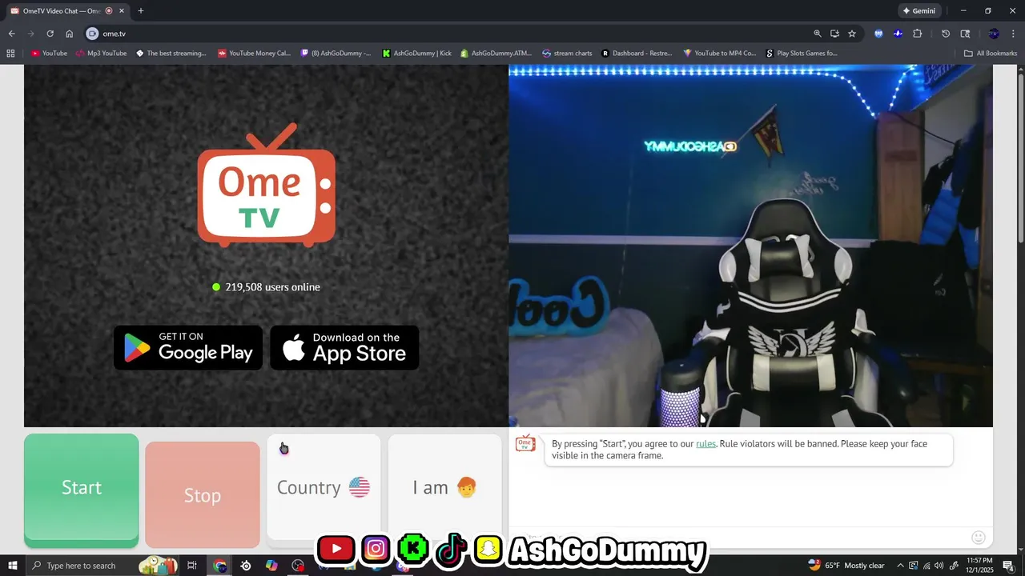The image size is (1025, 576).
Task: Open the rules link in the chat notice
Action: click(x=705, y=444)
